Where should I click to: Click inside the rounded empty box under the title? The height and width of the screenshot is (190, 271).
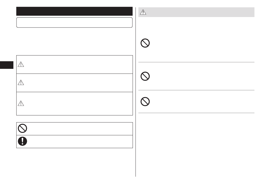tap(74, 23)
